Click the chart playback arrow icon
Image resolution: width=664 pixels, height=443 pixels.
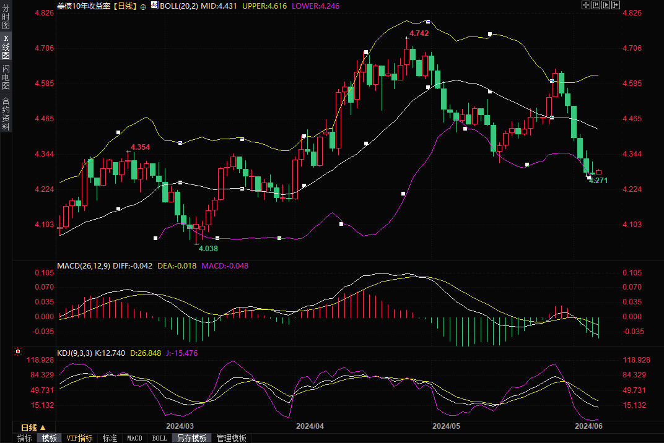605,5
